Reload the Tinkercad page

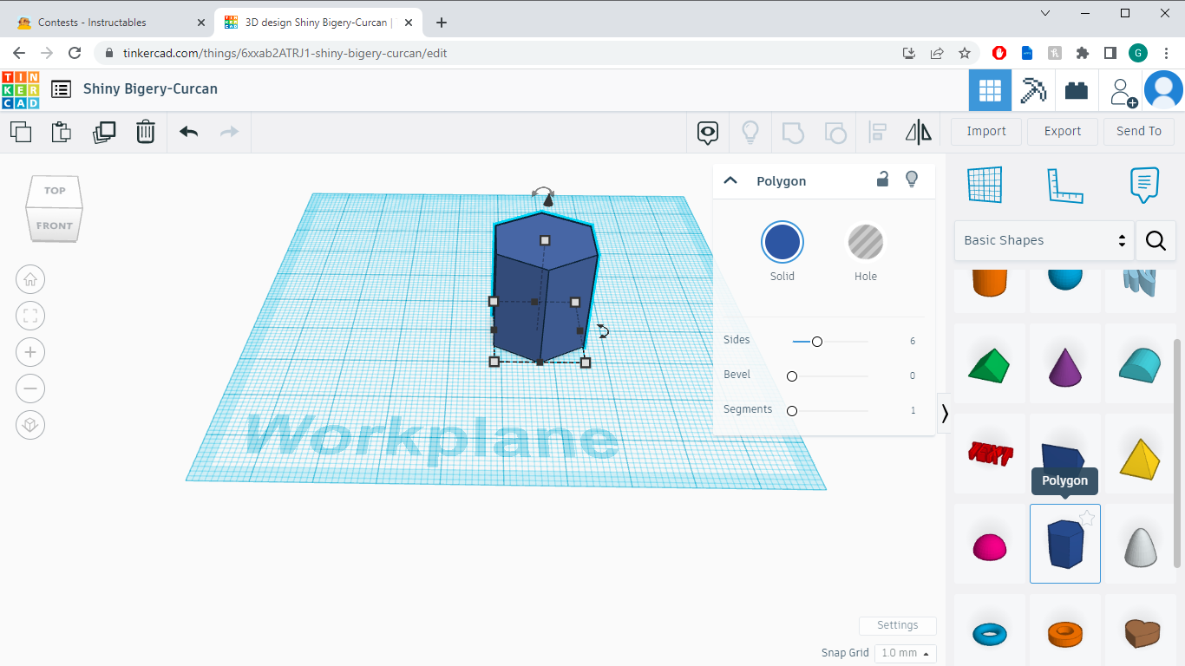[75, 53]
